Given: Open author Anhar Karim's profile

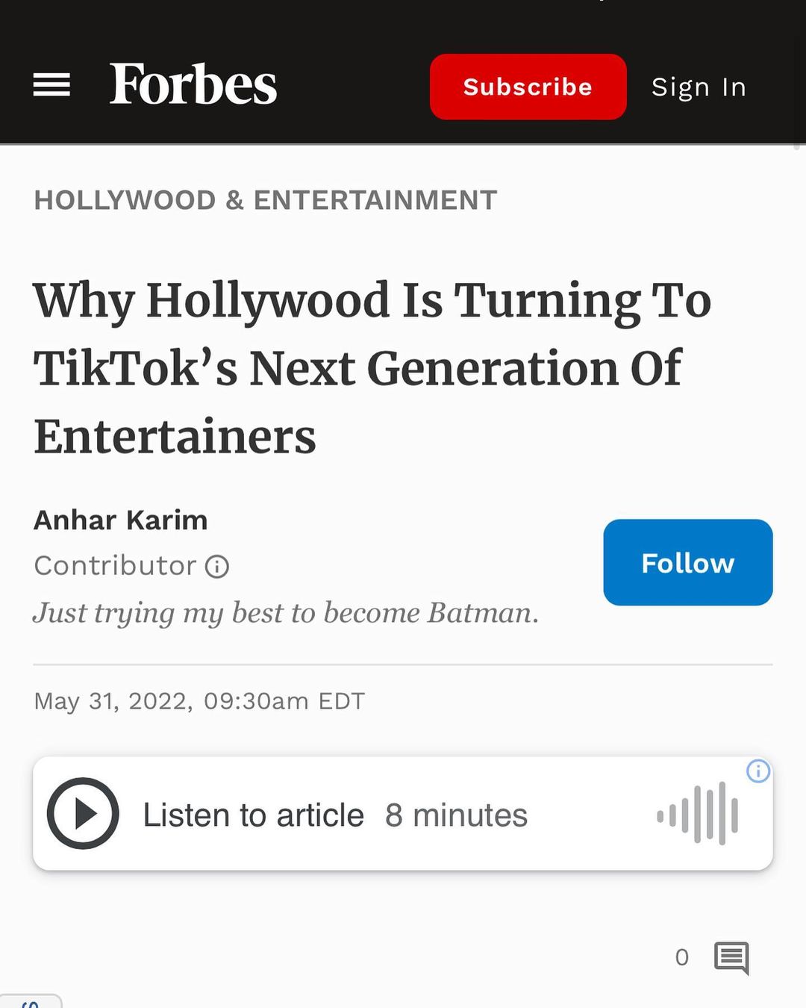Looking at the screenshot, I should (x=121, y=520).
